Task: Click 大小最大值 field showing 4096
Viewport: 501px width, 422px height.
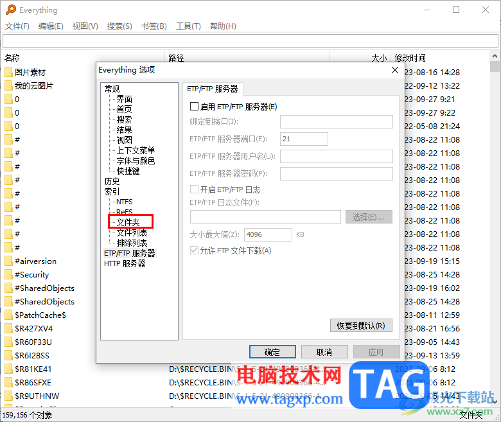Action: [x=268, y=234]
